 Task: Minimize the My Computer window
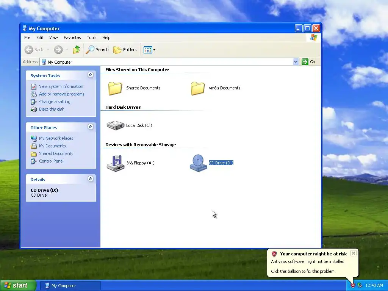[299, 28]
